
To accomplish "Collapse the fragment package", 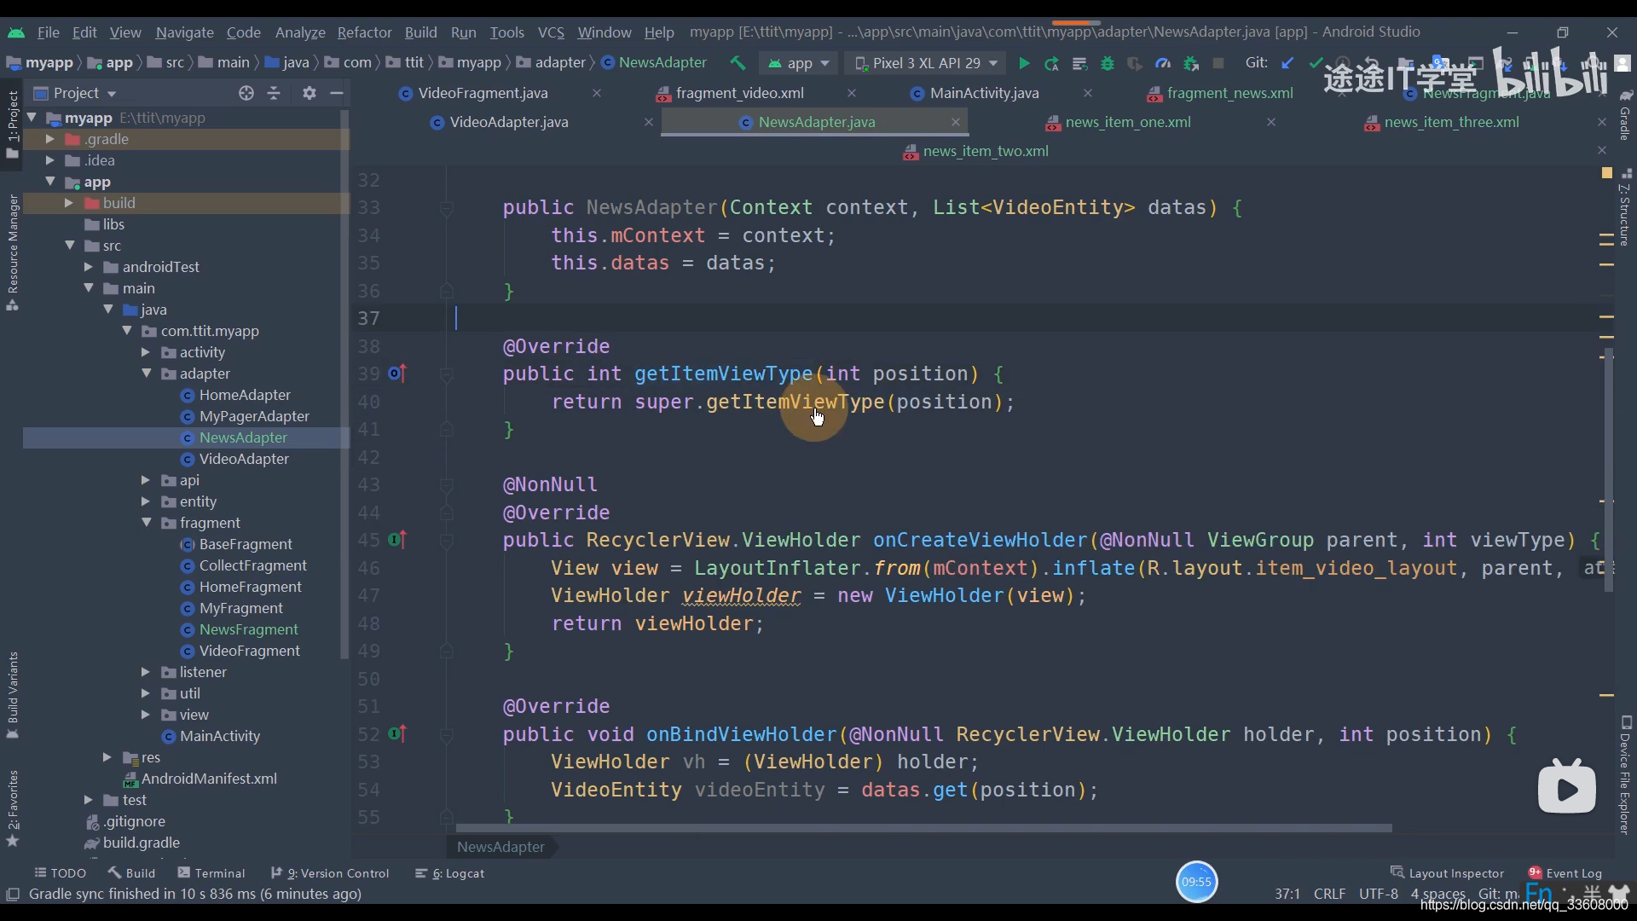I will (x=147, y=523).
